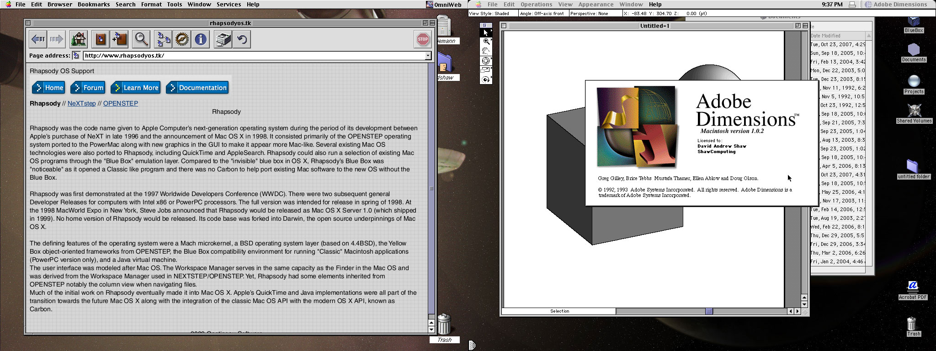Click the OmniWeb application menu indicator
This screenshot has height=351, width=936.
tap(444, 5)
